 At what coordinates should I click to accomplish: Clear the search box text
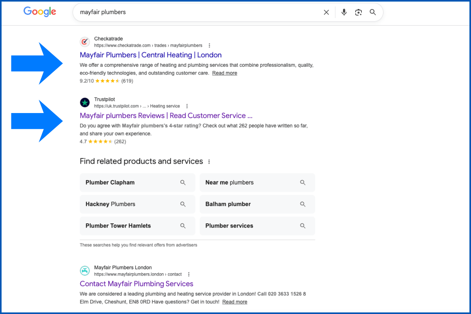pos(326,12)
